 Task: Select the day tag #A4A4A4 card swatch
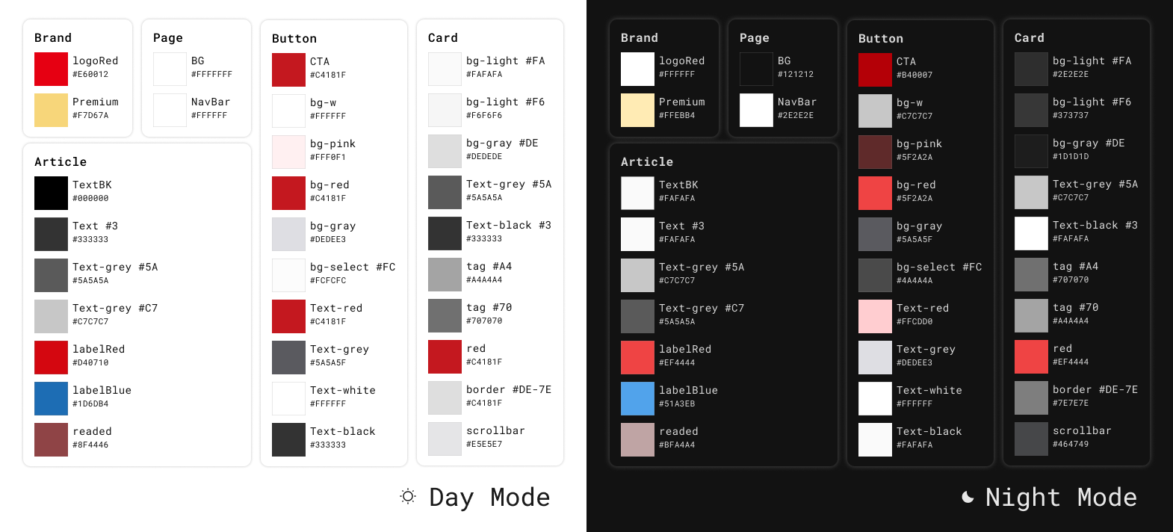445,274
